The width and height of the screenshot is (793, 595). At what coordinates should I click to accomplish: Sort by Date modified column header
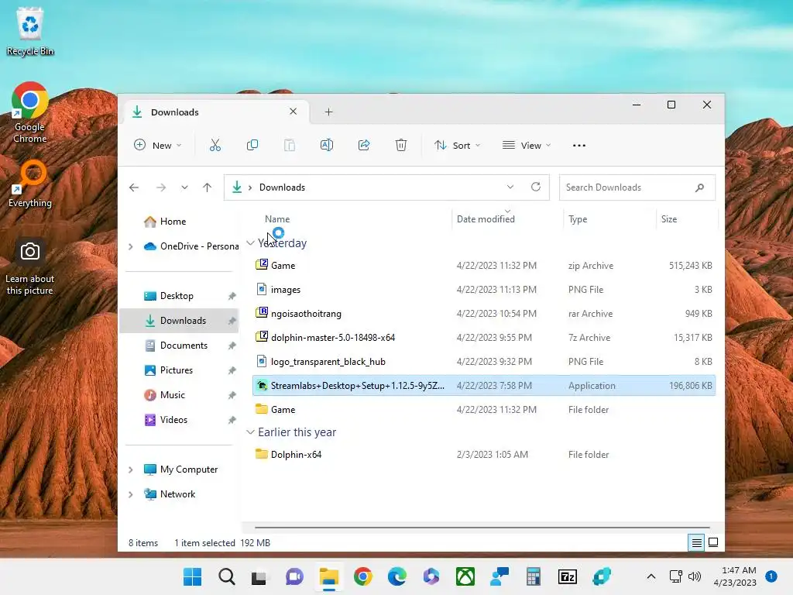click(486, 219)
